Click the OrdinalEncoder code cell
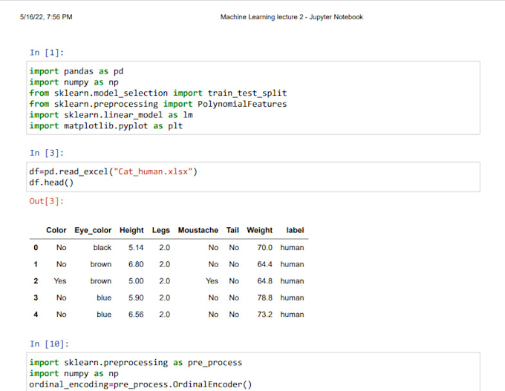The height and width of the screenshot is (391, 505). (254, 372)
